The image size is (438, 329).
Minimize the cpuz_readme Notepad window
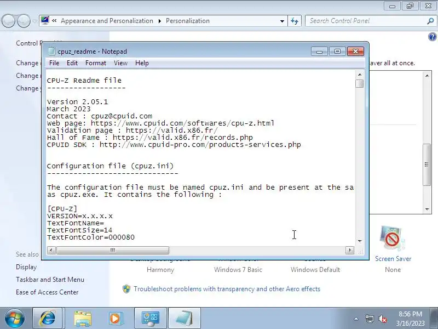pyautogui.click(x=319, y=52)
